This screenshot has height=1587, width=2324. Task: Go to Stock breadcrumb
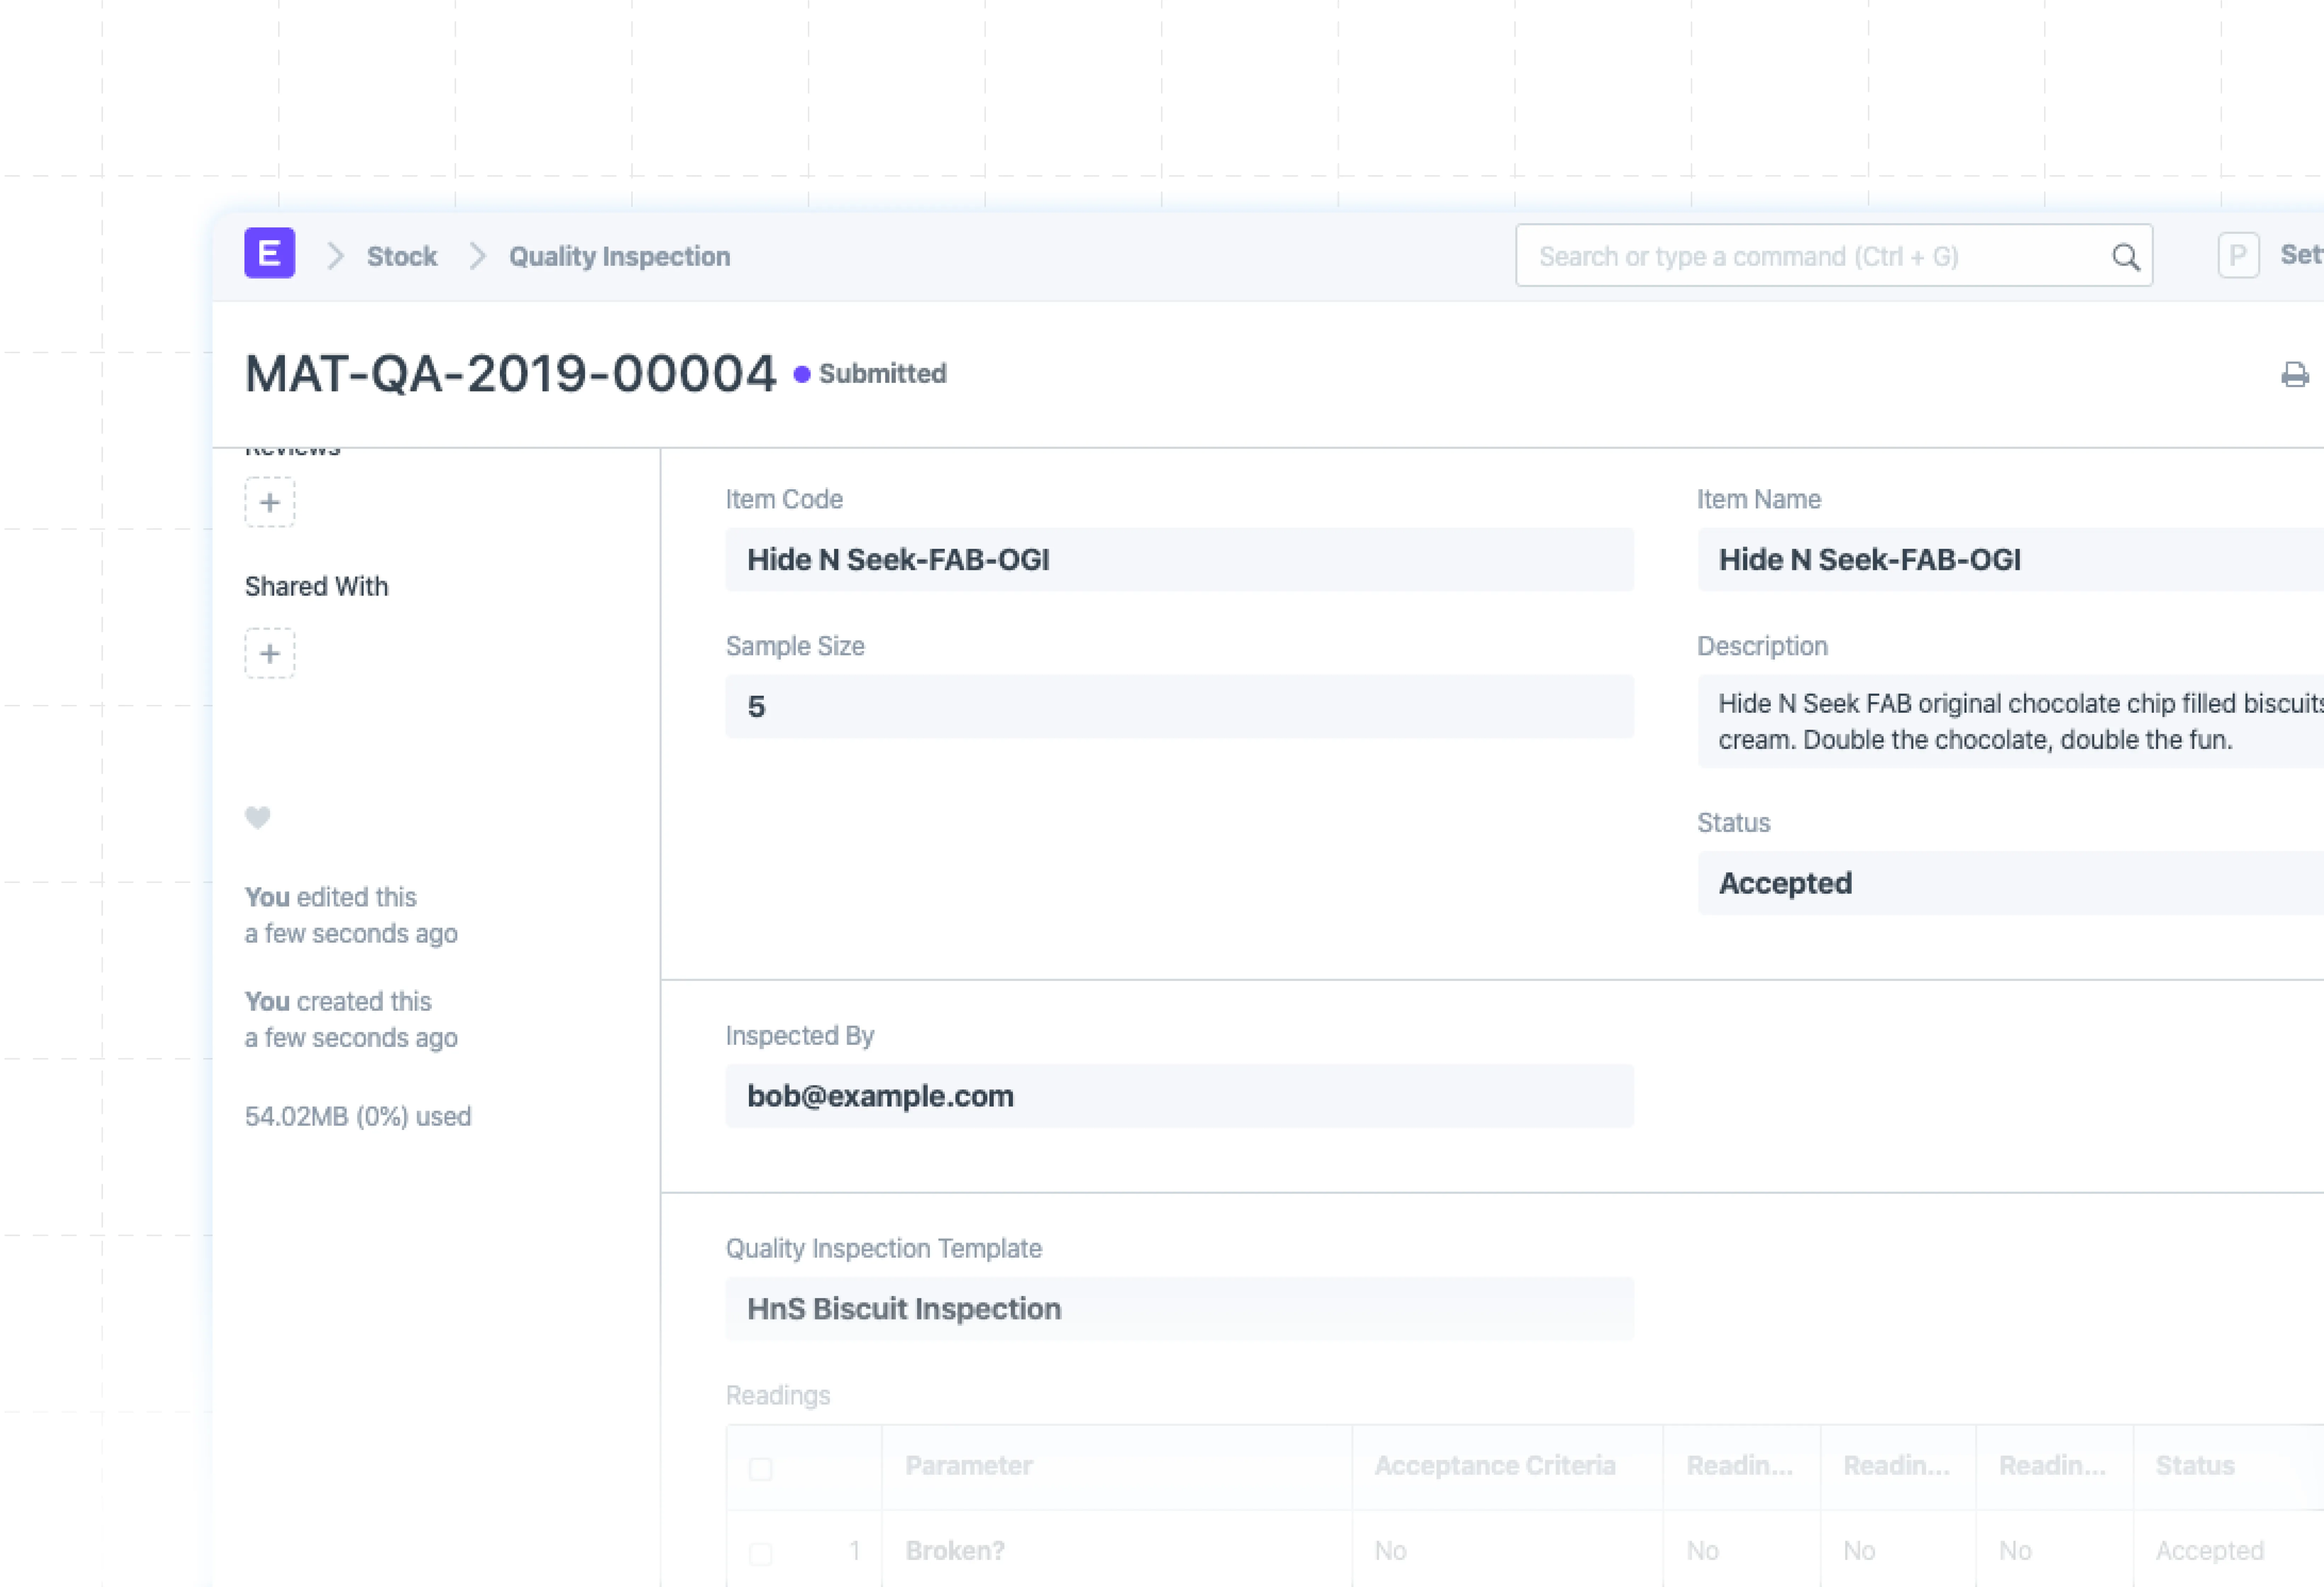[401, 257]
